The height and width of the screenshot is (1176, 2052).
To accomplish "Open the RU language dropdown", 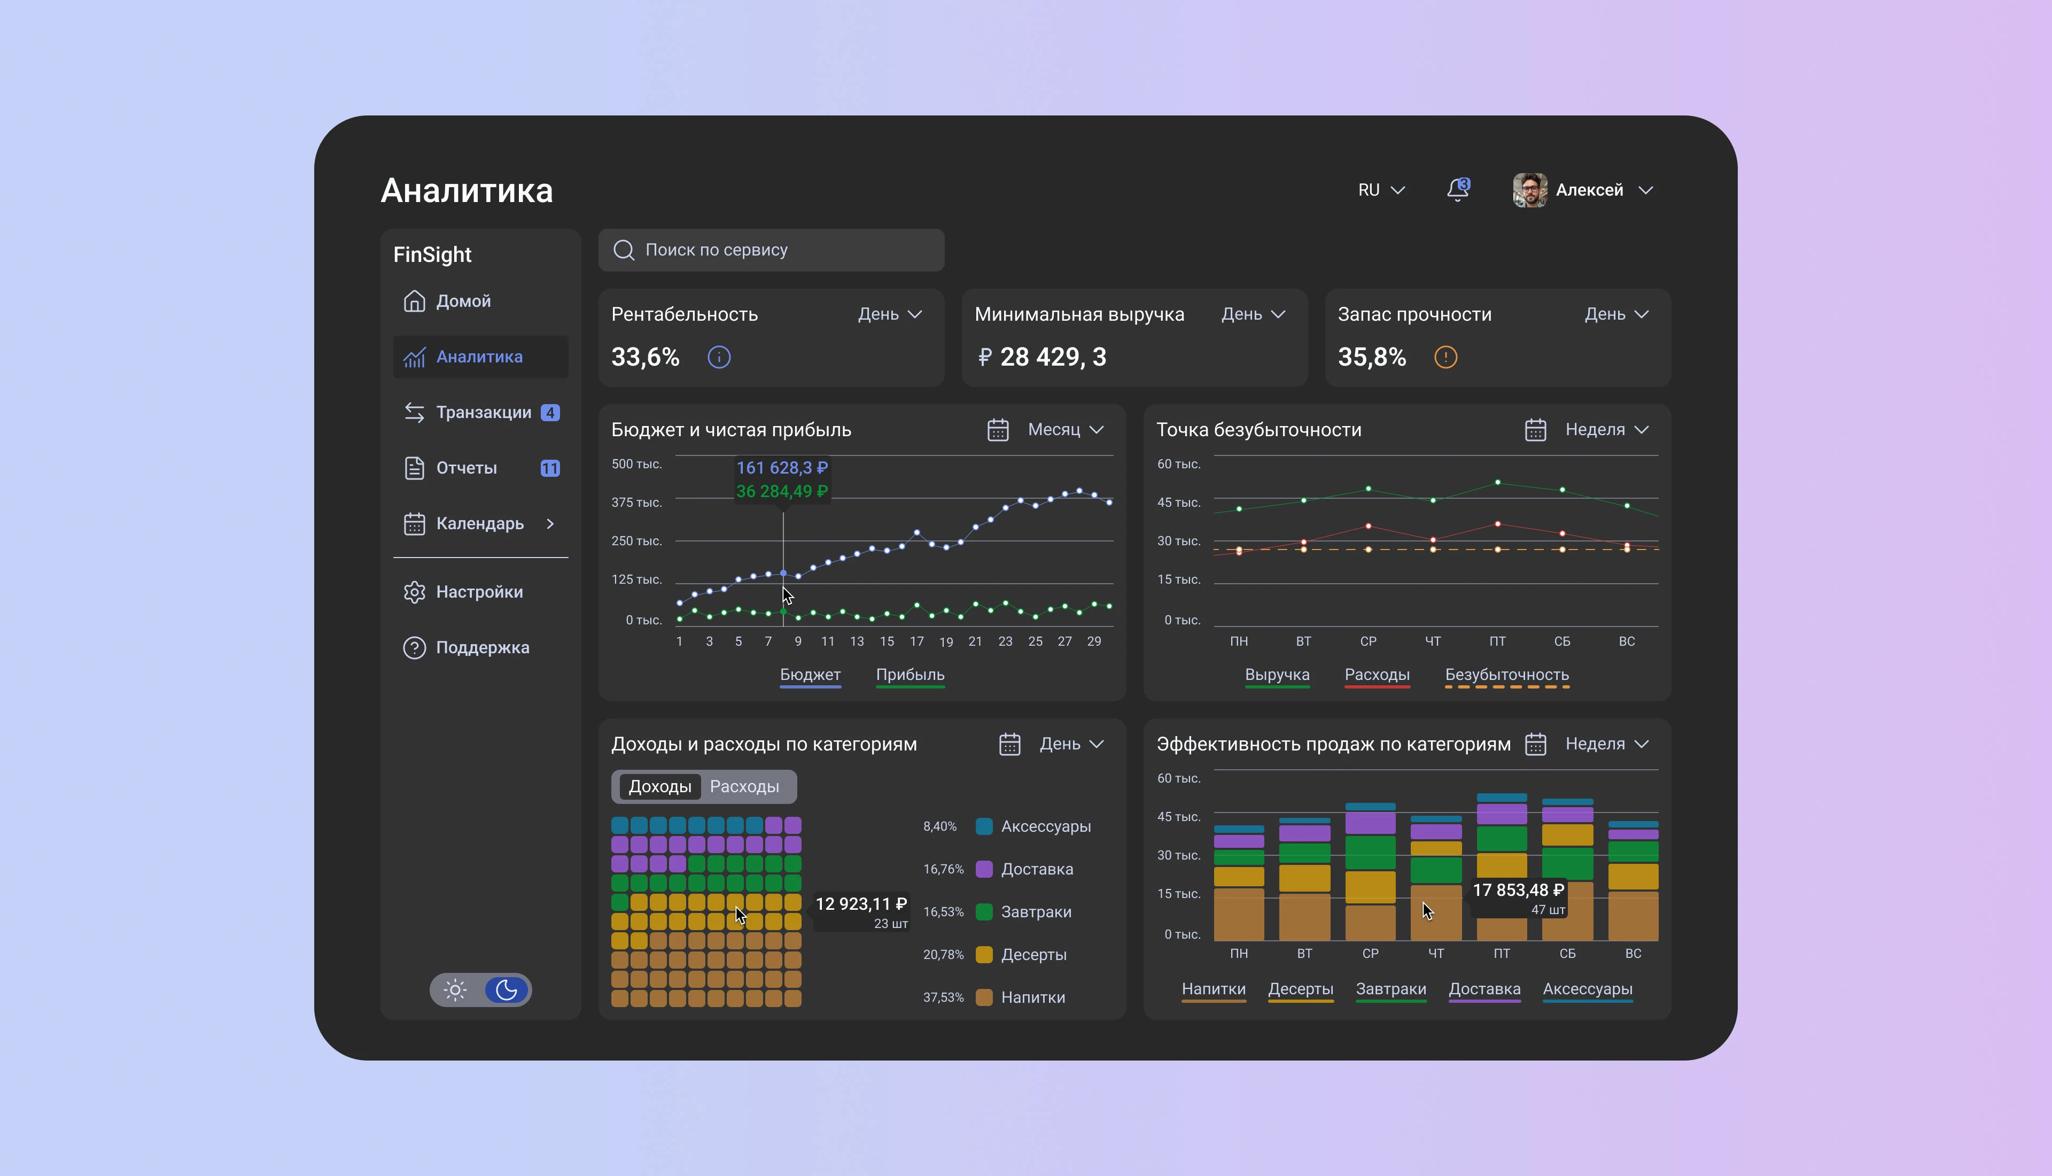I will click(1381, 190).
